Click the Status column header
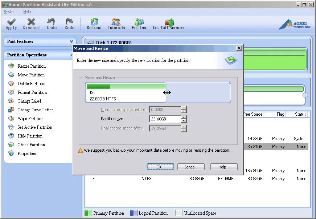Image resolution: width=316 pixels, height=219 pixels. (300, 114)
